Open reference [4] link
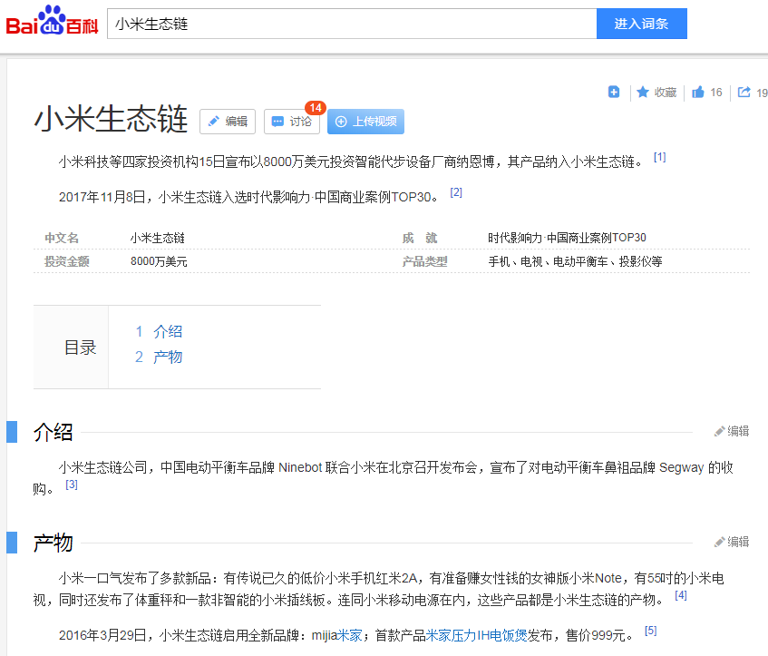Image resolution: width=768 pixels, height=656 pixels. 681,595
